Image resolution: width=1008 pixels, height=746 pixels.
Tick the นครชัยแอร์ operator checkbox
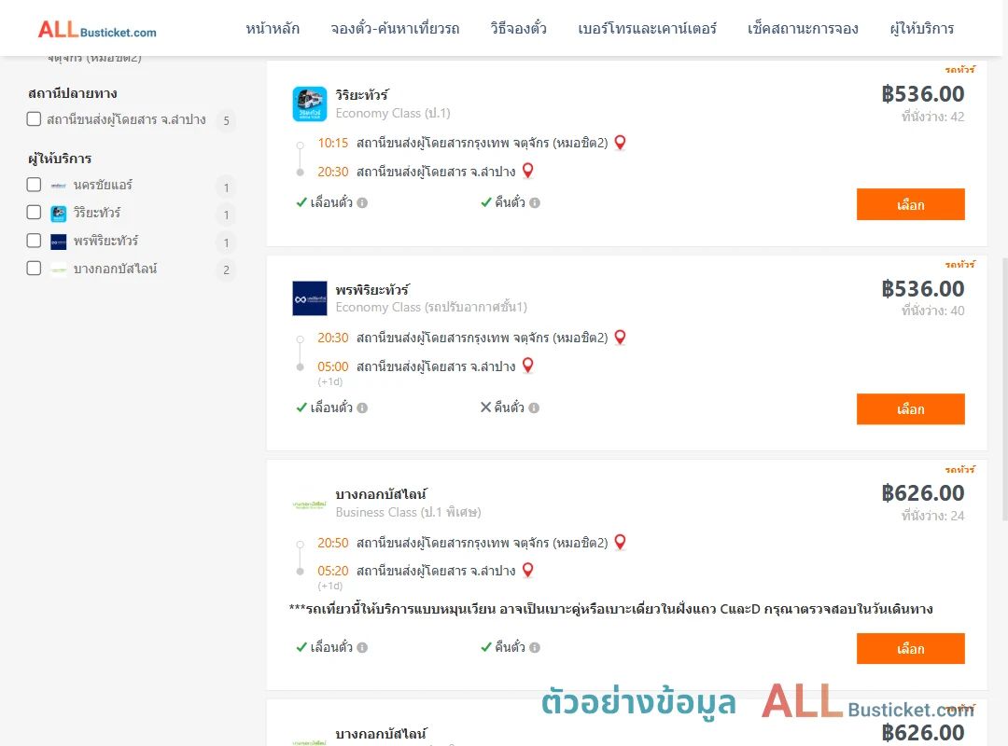[35, 185]
